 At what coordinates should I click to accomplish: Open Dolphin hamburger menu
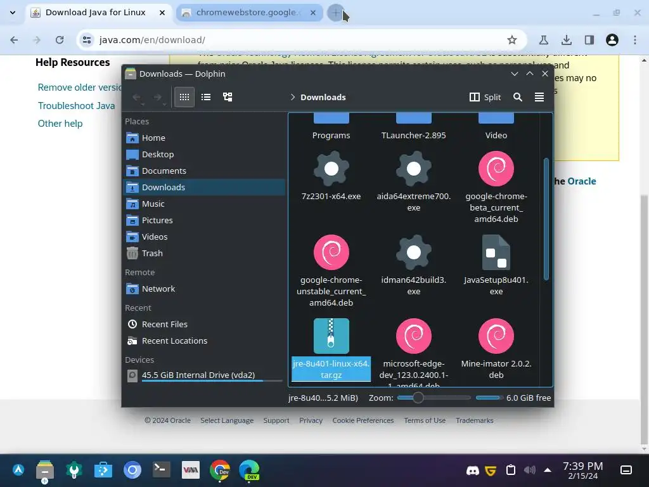539,97
